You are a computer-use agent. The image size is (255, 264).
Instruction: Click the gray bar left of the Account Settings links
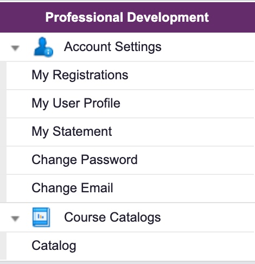3,132
